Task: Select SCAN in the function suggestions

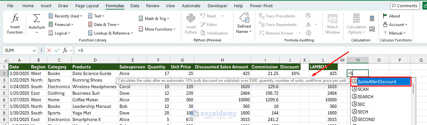Action: (x=381, y=89)
